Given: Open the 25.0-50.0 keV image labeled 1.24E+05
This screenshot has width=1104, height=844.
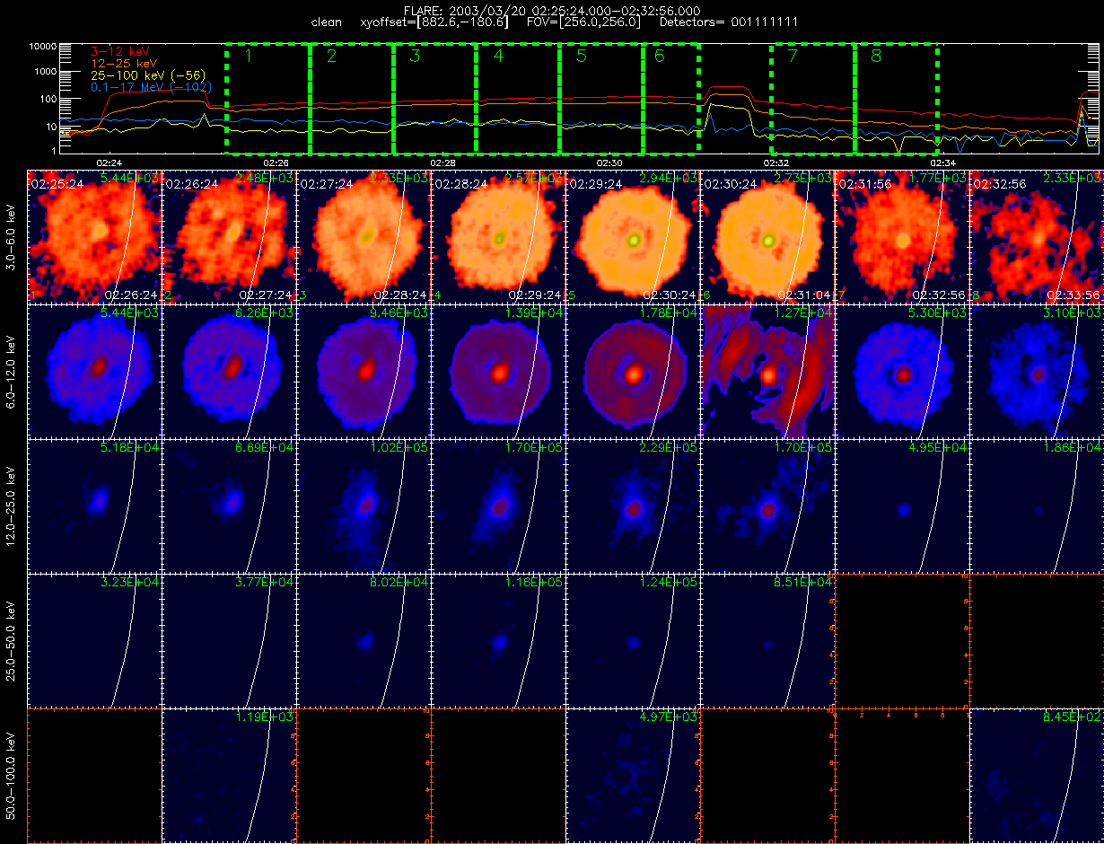Looking at the screenshot, I should (x=634, y=640).
